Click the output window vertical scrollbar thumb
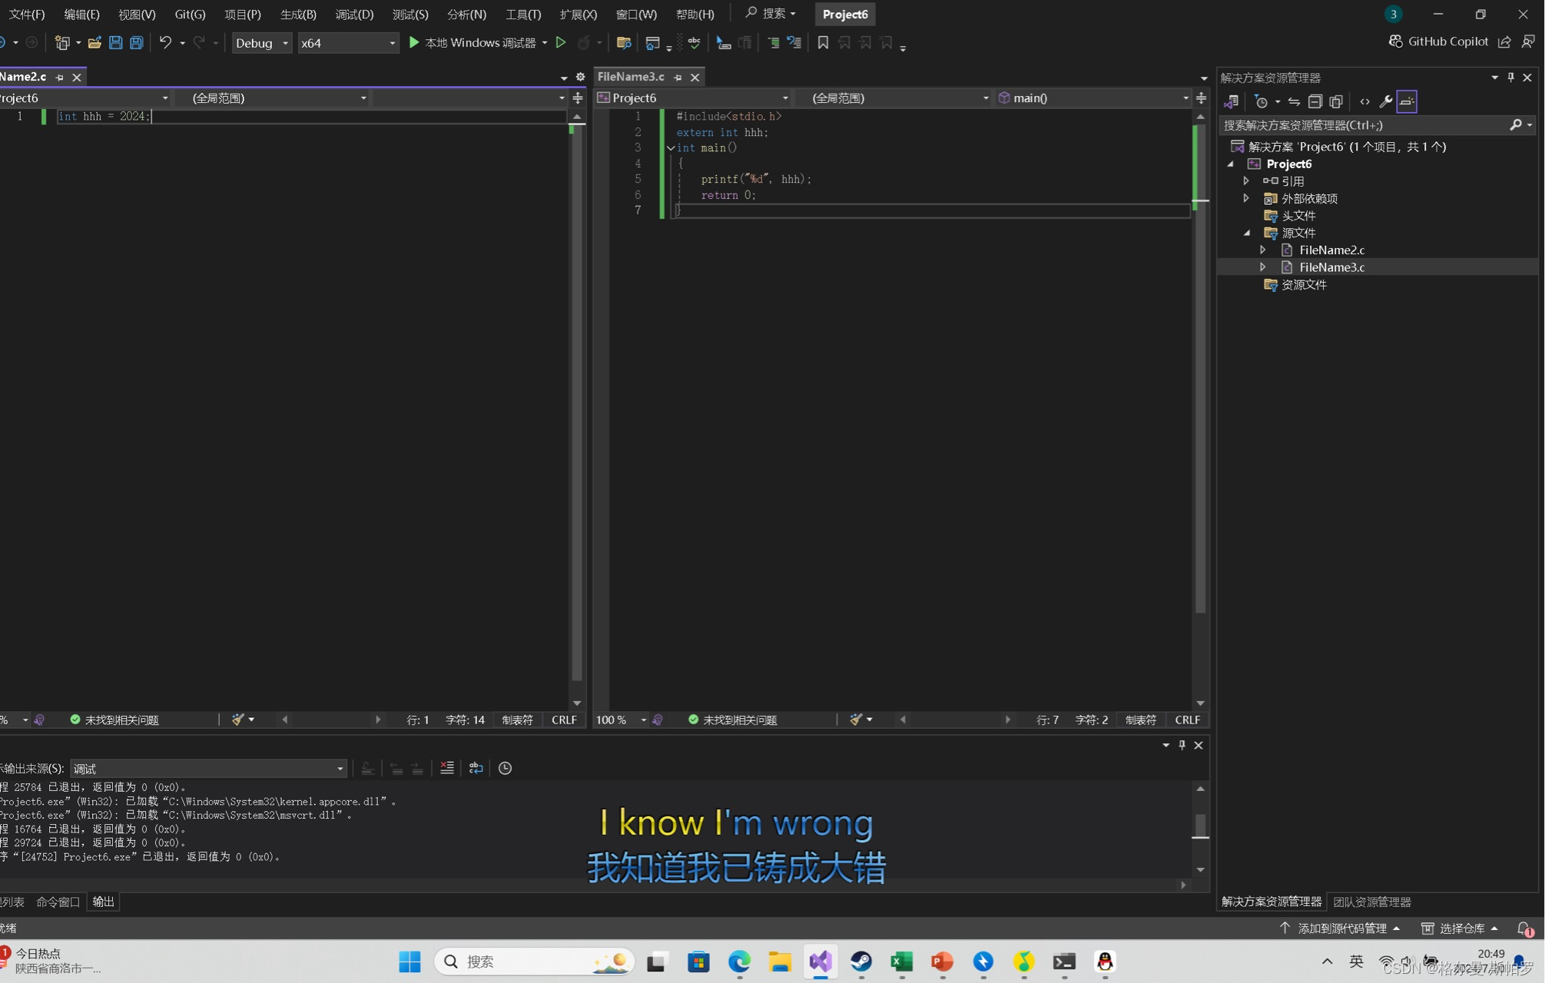This screenshot has height=983, width=1545. pyautogui.click(x=1200, y=826)
